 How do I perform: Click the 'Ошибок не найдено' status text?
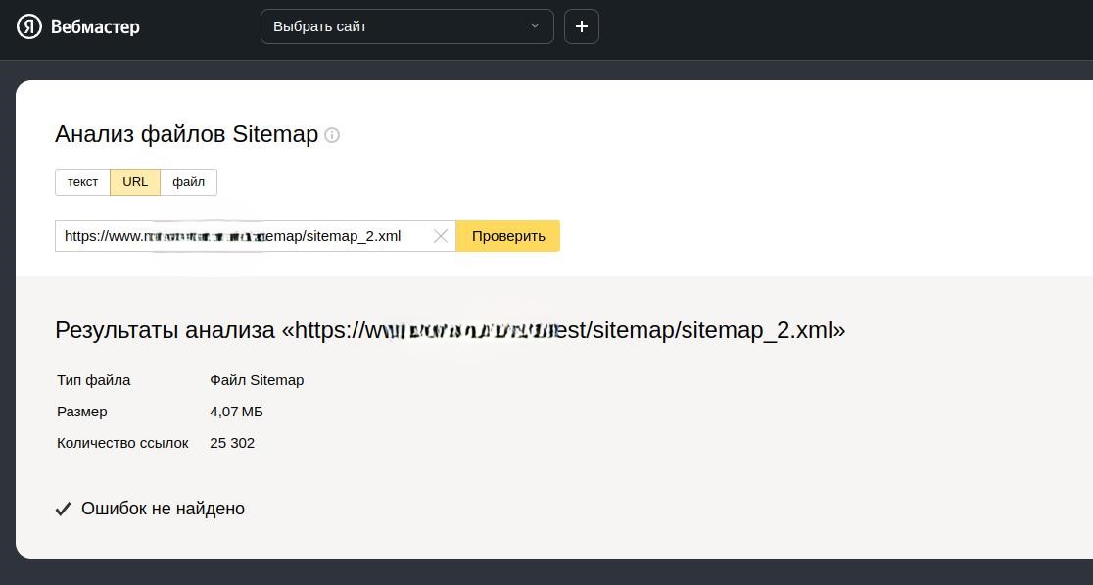click(163, 509)
